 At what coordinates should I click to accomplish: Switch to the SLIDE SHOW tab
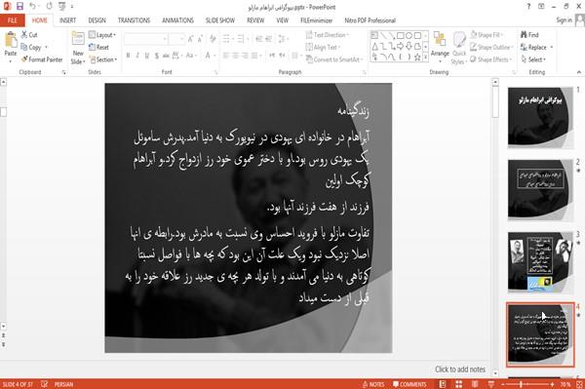coord(220,20)
